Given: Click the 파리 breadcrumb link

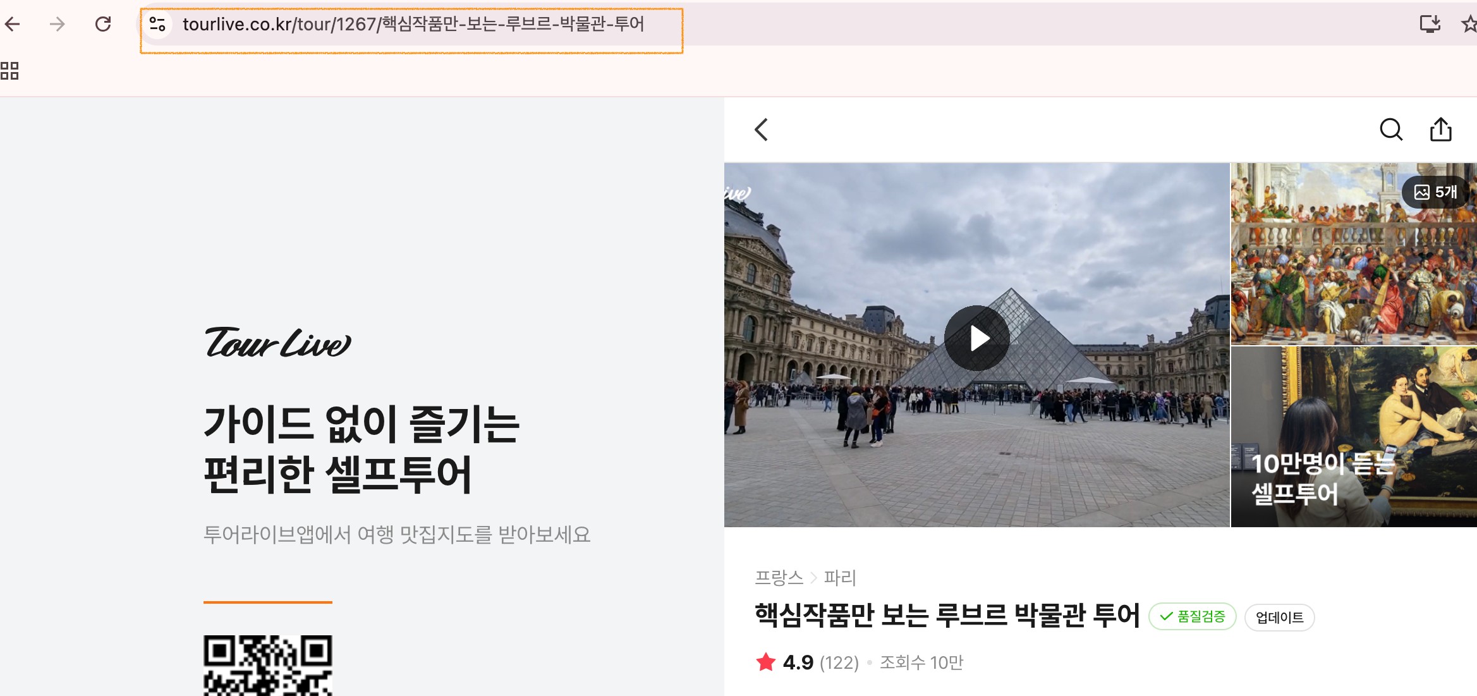Looking at the screenshot, I should [x=840, y=577].
